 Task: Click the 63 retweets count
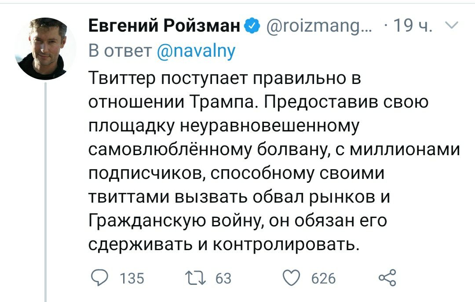(223, 278)
